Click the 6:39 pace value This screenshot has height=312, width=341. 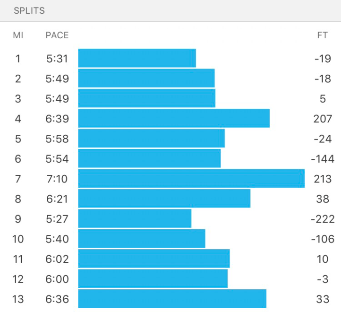[x=57, y=119]
